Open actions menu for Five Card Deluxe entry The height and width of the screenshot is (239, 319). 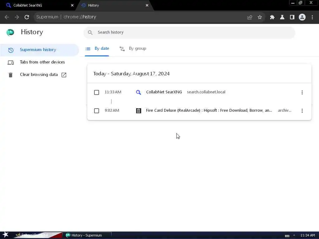302,111
